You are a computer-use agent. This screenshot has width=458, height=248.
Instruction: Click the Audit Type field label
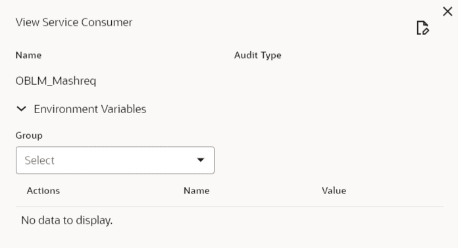pyautogui.click(x=258, y=55)
